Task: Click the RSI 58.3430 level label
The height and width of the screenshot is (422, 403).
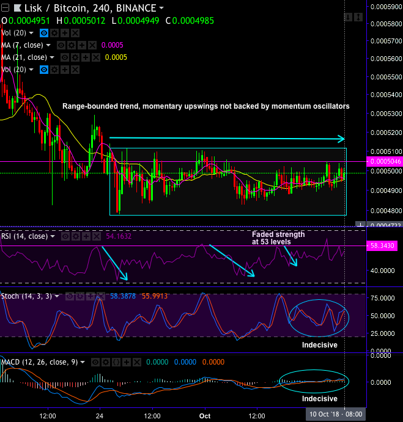Action: pos(383,246)
